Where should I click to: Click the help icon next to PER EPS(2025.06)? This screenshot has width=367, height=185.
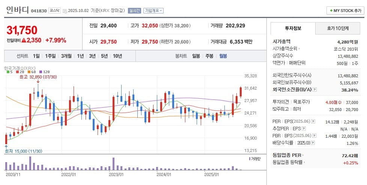(313, 121)
